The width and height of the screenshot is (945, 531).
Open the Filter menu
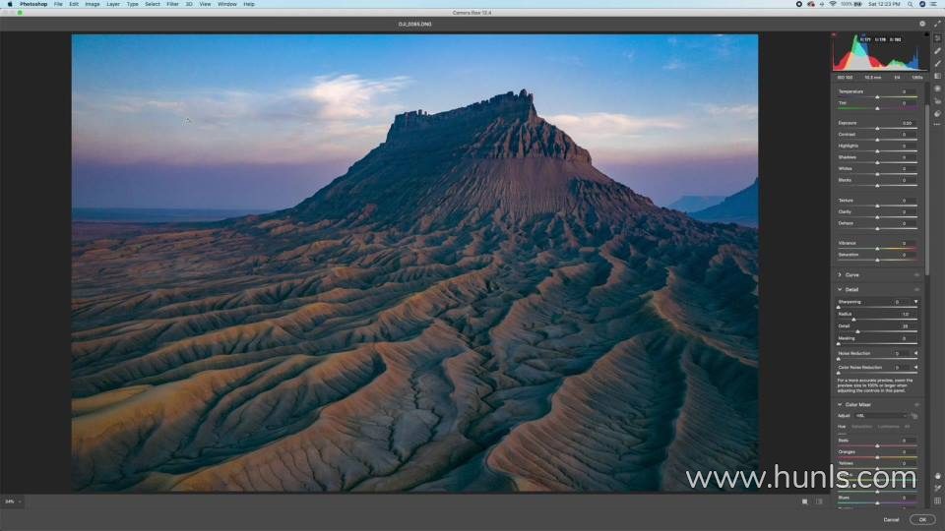(x=172, y=4)
